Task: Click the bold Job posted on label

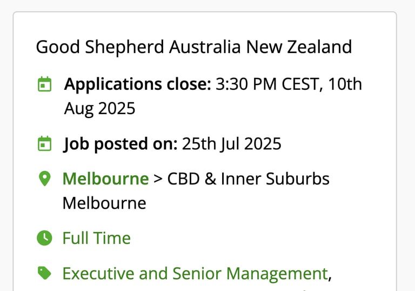Action: click(x=121, y=144)
